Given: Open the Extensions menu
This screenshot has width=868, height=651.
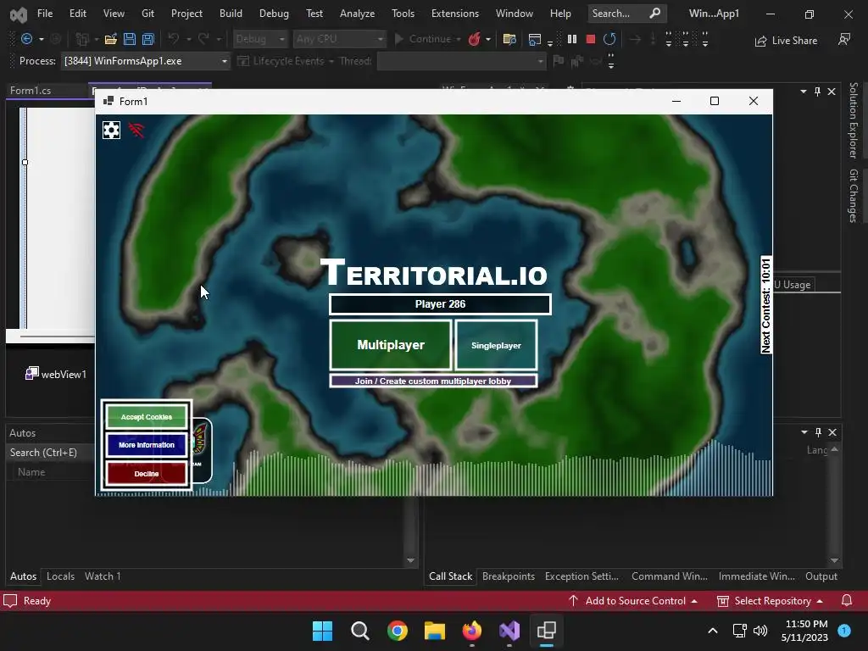Looking at the screenshot, I should 455,14.
